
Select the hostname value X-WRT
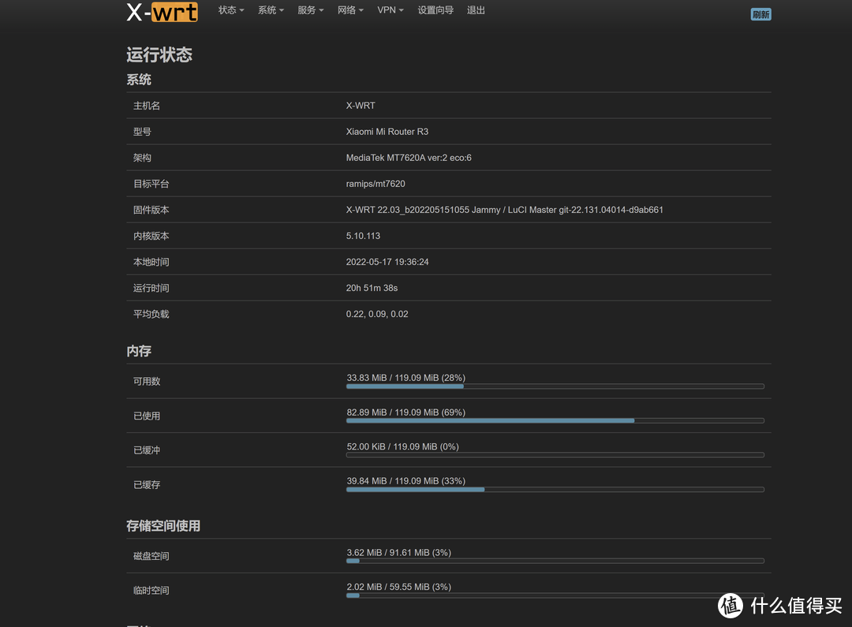click(361, 106)
